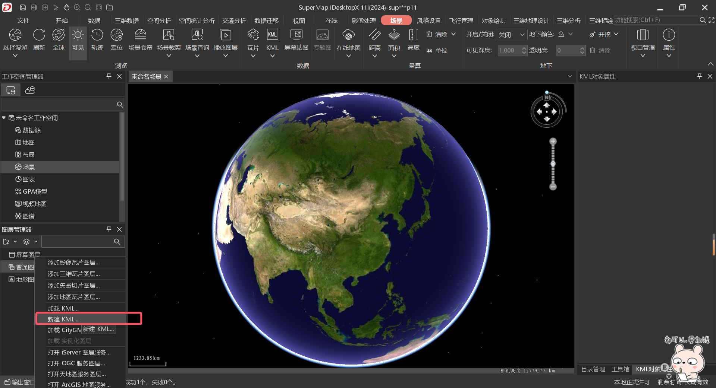Switch to the 空间分析 ribbon tab
The height and width of the screenshot is (388, 716).
pos(159,20)
